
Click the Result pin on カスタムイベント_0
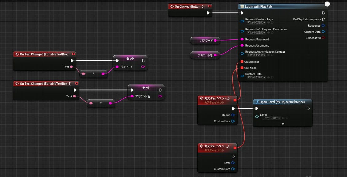[233, 115]
